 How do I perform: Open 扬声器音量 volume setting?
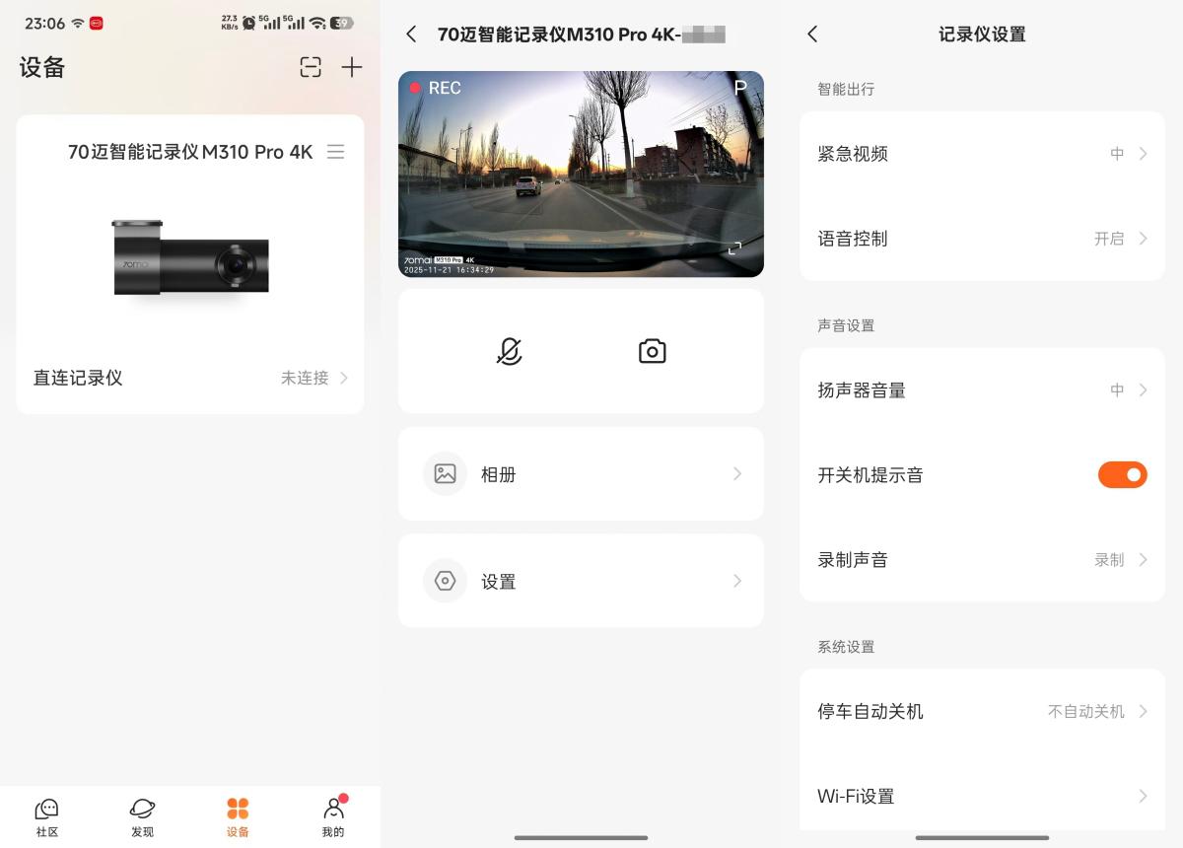982,390
